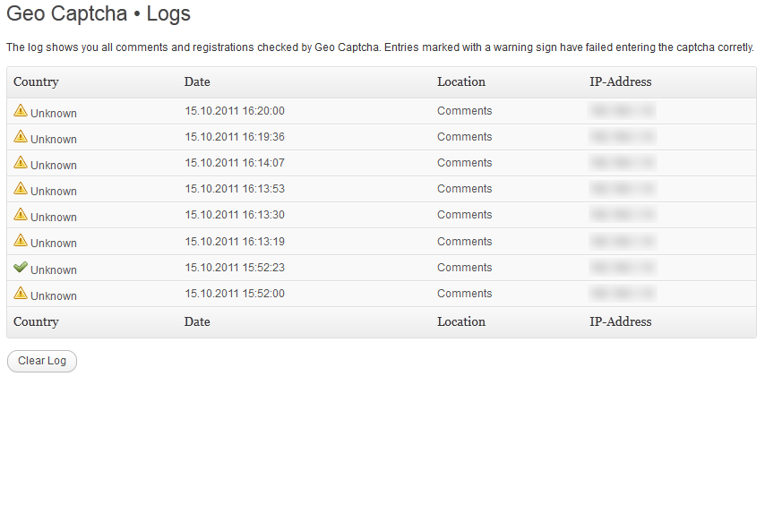Select date 15.10.2011 16:20:00

[235, 111]
